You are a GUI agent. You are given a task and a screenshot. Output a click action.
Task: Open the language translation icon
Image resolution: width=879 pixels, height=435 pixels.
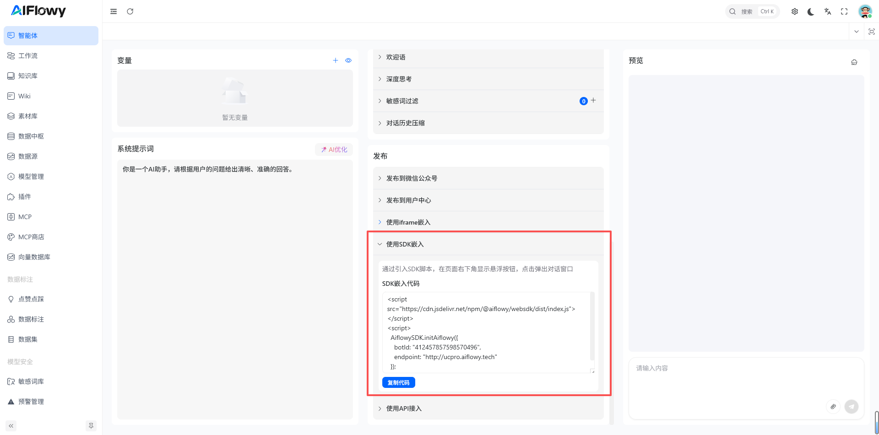pyautogui.click(x=828, y=11)
